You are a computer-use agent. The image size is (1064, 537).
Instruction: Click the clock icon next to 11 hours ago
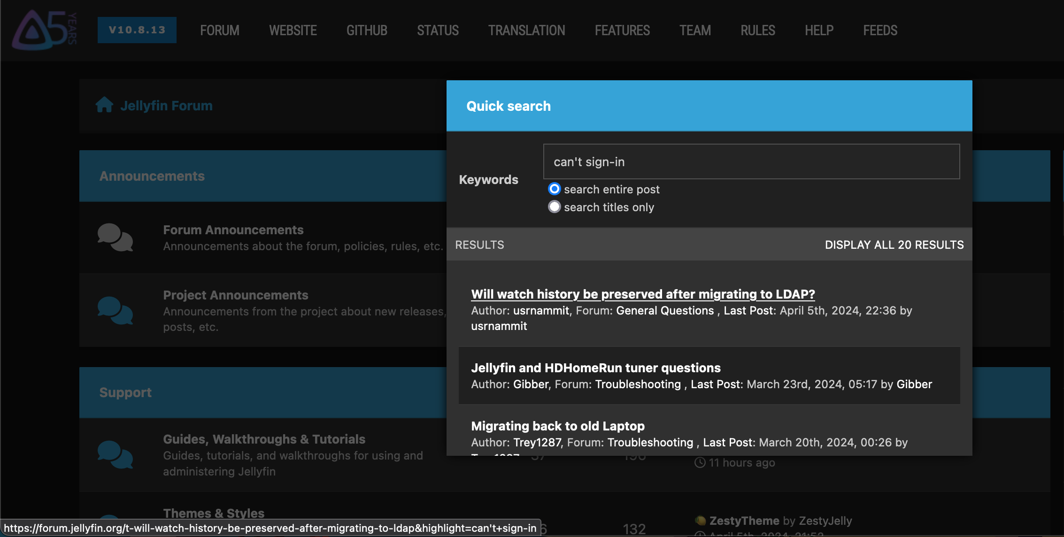700,462
